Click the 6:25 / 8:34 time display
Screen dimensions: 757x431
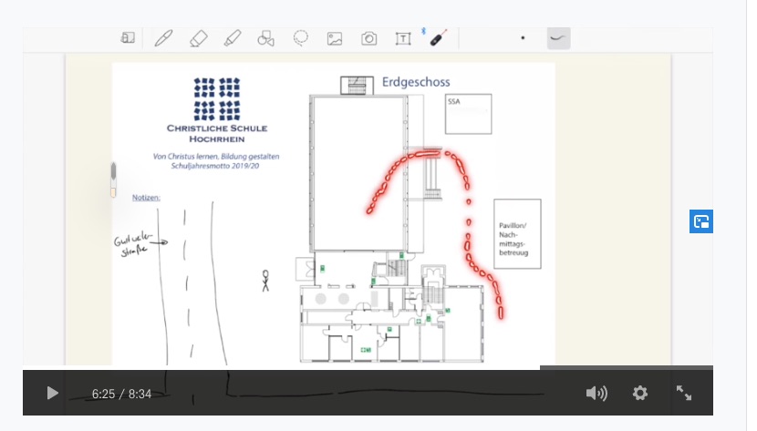(120, 394)
